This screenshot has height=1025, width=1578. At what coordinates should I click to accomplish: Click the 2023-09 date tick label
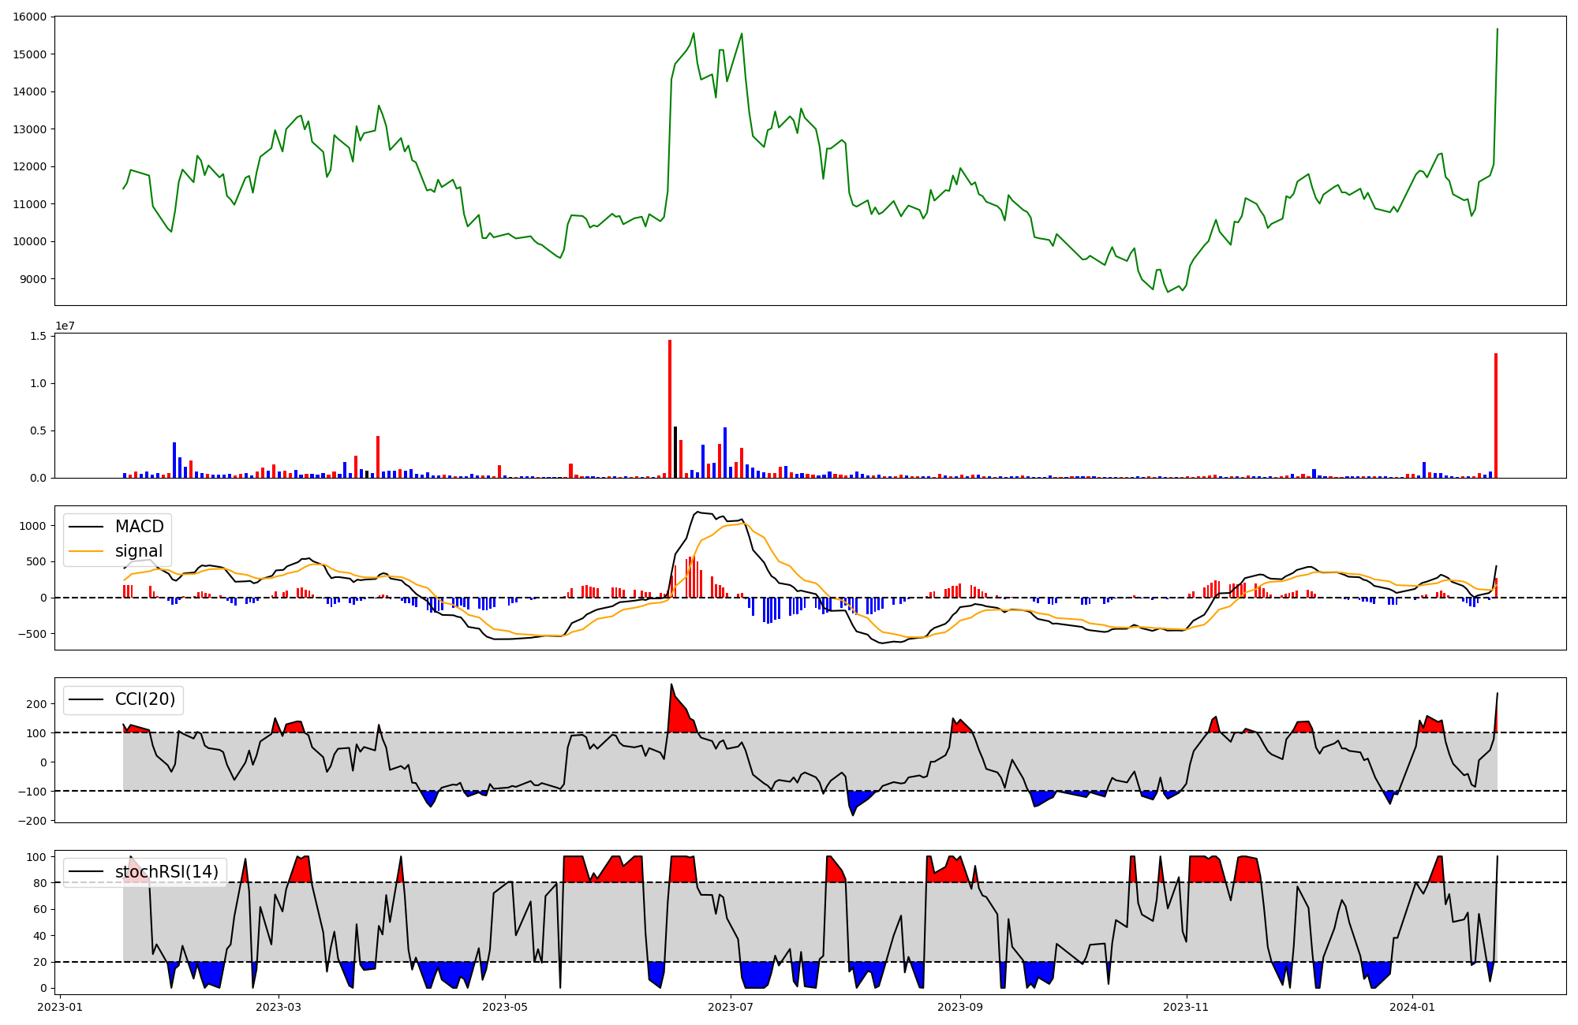[x=961, y=1007]
